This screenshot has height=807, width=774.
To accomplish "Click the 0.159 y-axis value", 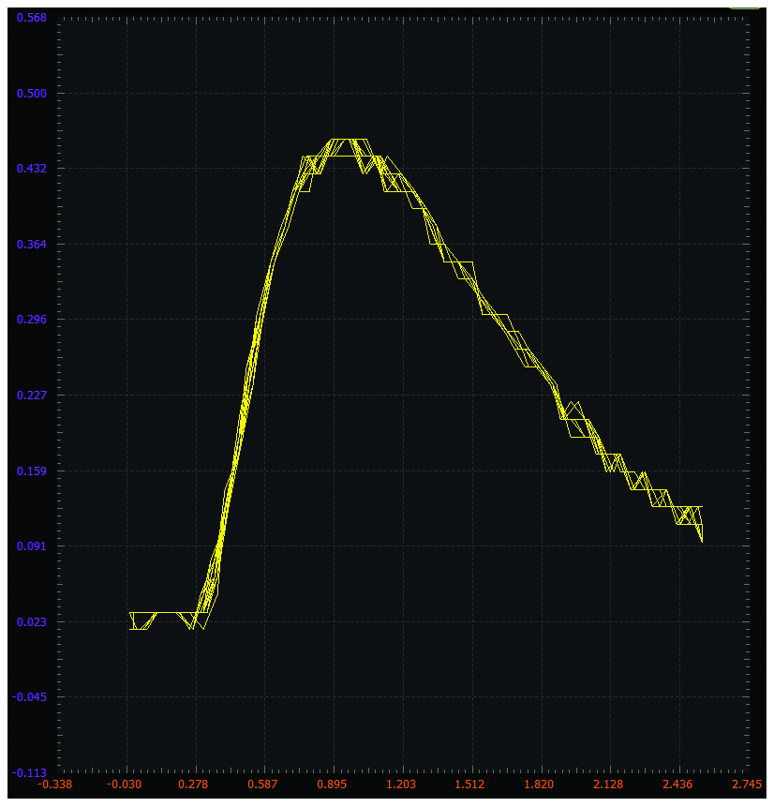I will (32, 471).
